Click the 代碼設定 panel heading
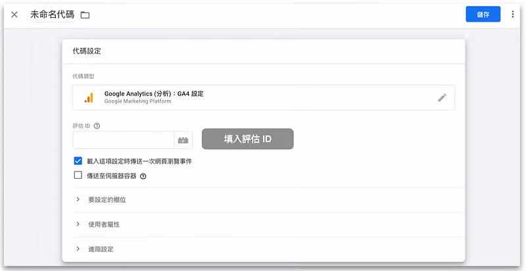This screenshot has height=271, width=526. [x=87, y=51]
